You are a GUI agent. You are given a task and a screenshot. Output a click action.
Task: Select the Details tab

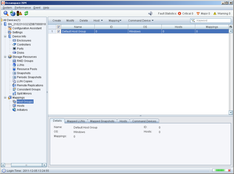tap(57, 121)
